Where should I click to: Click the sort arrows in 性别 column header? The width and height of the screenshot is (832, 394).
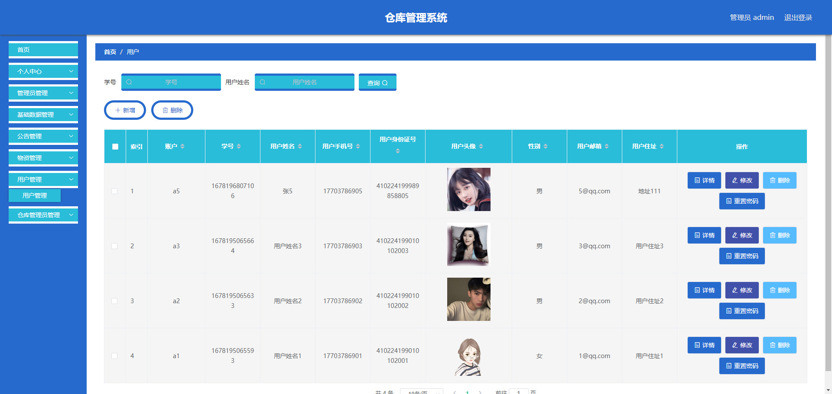coord(546,147)
